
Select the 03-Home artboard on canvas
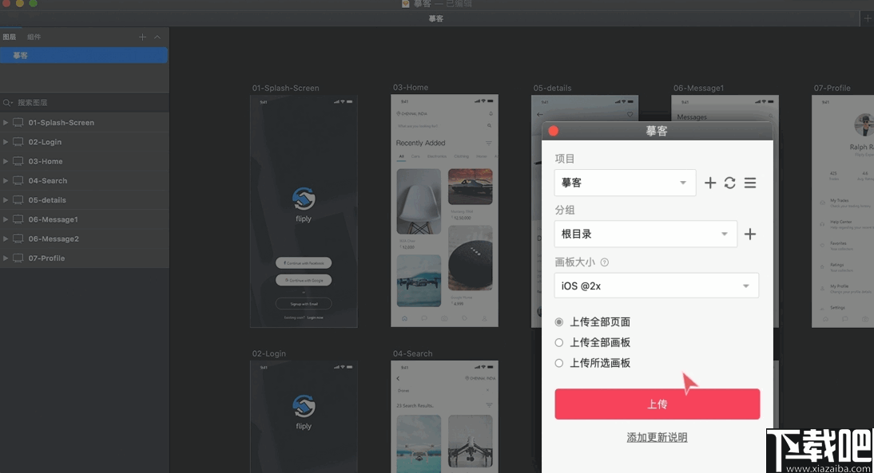(x=444, y=211)
